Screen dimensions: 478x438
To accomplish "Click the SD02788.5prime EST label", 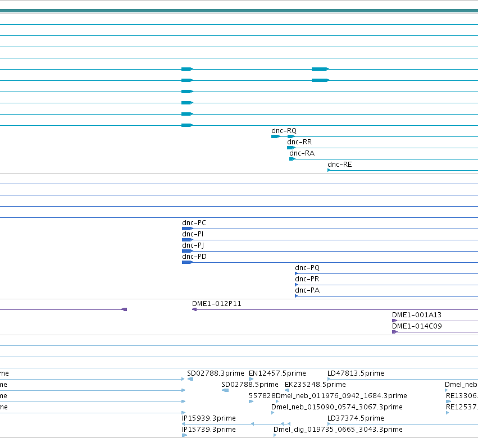I will (249, 385).
